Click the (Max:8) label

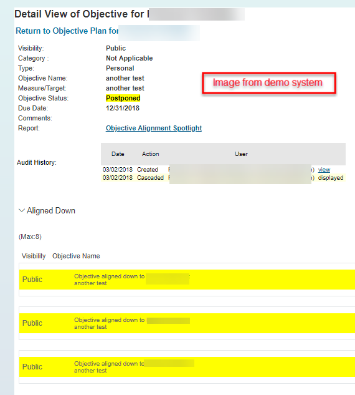pyautogui.click(x=30, y=237)
